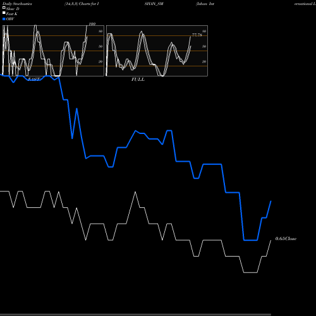The image size is (316, 316).
Task: Click the "(Ishan Int" company name text
Action: coord(205,4)
